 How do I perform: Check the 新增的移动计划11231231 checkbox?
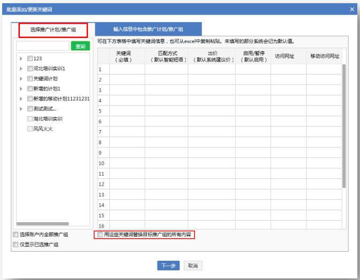[x=30, y=99]
